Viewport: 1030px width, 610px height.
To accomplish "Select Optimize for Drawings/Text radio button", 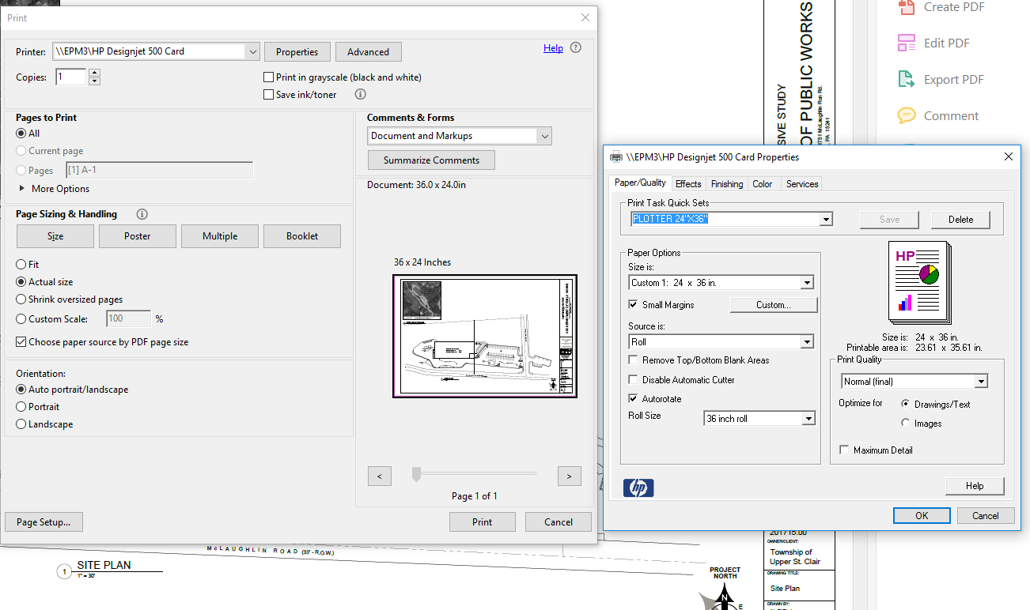I will pyautogui.click(x=906, y=404).
